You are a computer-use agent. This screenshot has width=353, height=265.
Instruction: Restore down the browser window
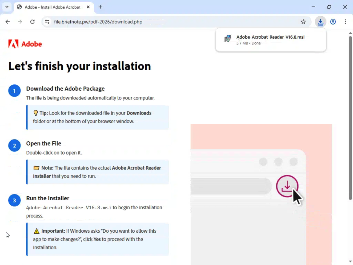(329, 7)
